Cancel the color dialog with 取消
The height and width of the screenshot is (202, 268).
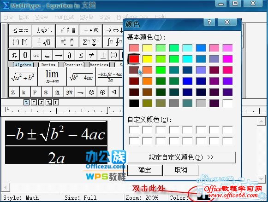click(x=181, y=170)
